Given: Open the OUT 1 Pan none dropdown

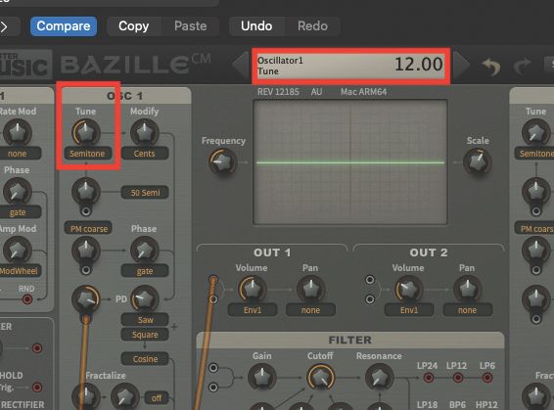Looking at the screenshot, I should point(310,310).
